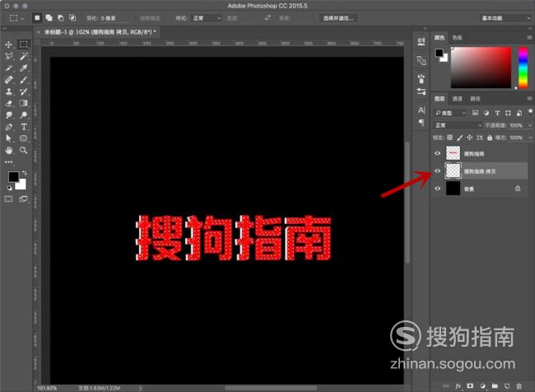
Task: Switch to the Paths panel tab
Action: pos(475,99)
